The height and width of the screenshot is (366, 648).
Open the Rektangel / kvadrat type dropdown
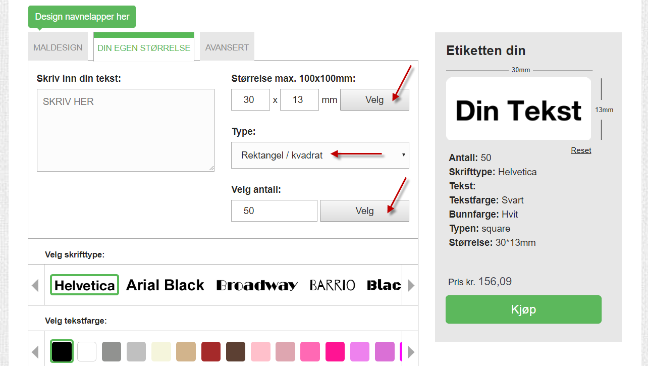320,155
